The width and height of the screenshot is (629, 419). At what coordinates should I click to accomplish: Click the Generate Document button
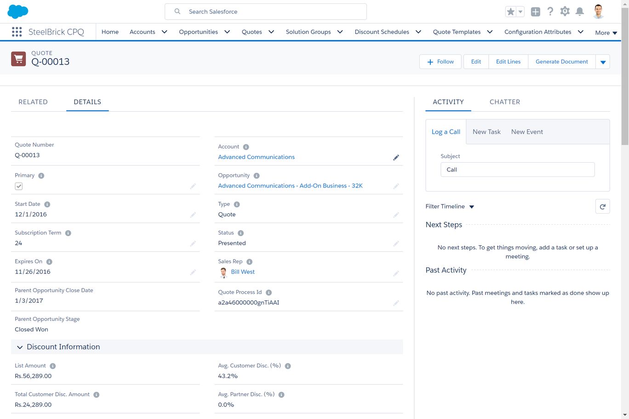(561, 62)
